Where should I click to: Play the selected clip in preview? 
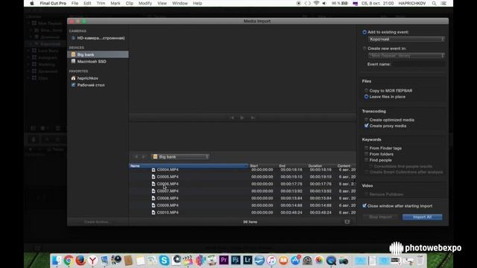pos(242,118)
